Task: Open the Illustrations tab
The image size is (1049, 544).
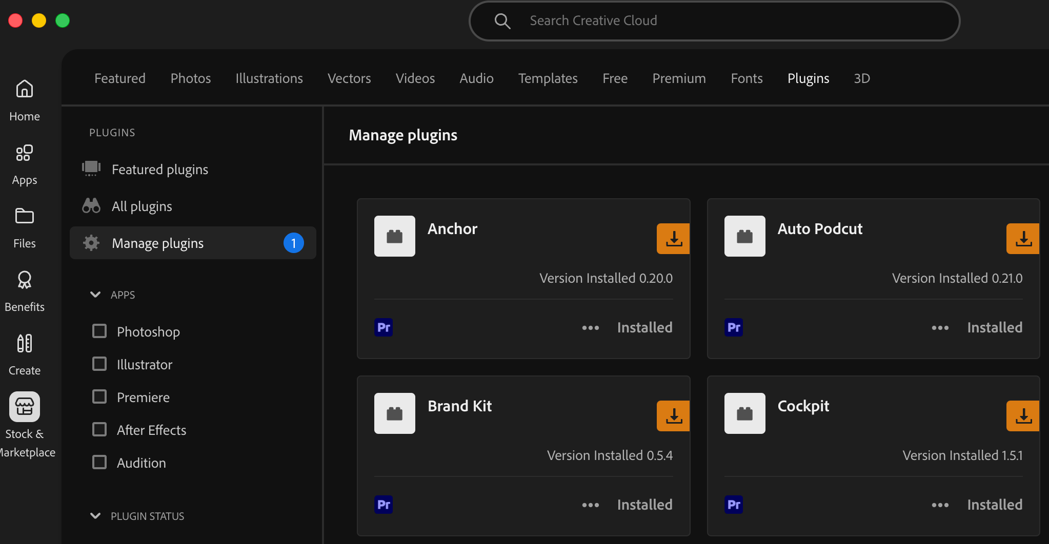Action: click(269, 78)
